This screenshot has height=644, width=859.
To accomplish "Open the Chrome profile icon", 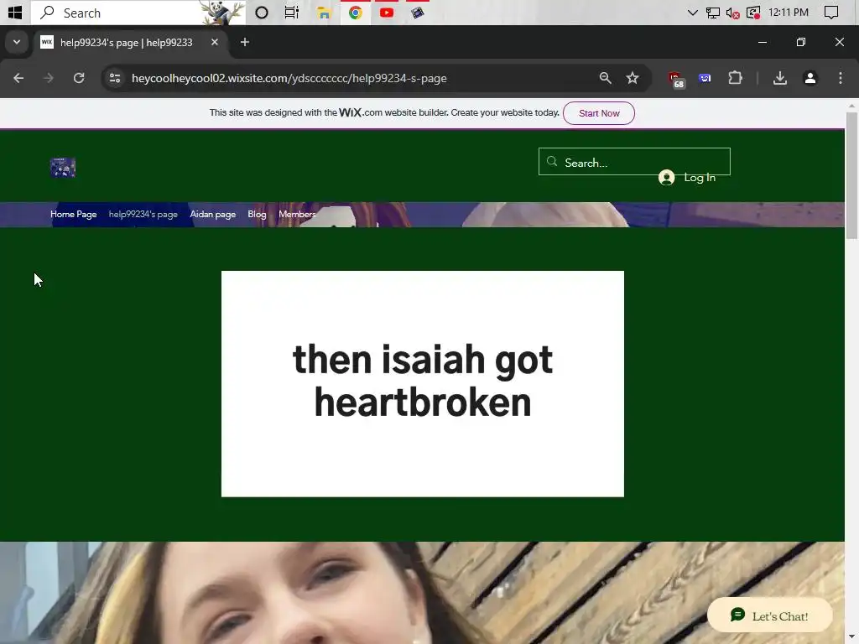I will (810, 78).
